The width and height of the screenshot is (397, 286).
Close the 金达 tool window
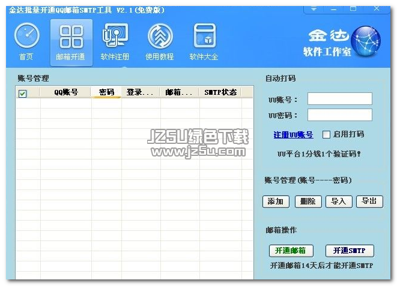point(377,9)
